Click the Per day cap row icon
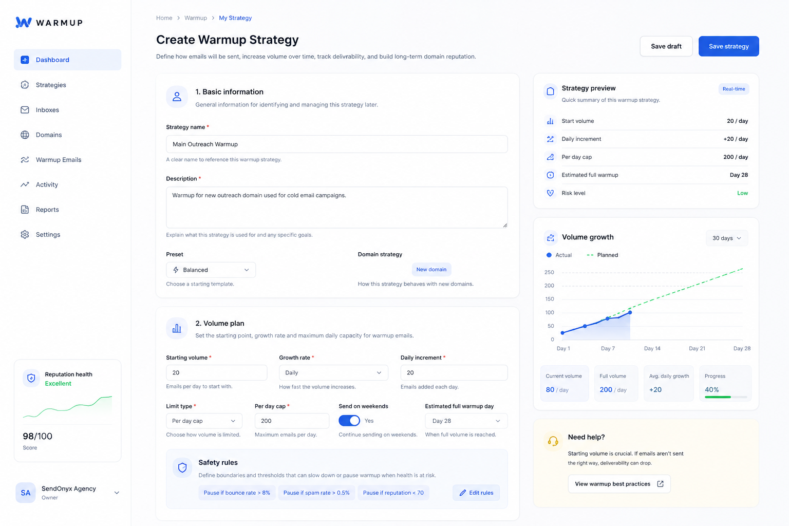This screenshot has width=789, height=526. pos(550,157)
